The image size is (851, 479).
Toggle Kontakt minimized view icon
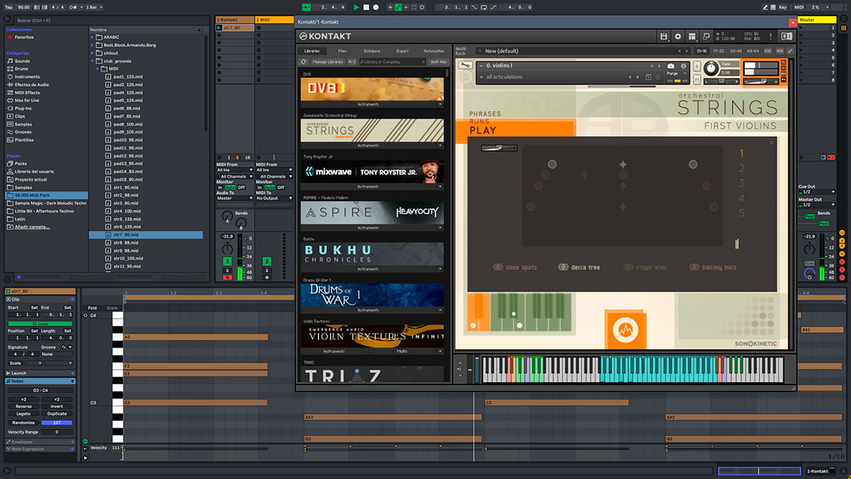pyautogui.click(x=706, y=36)
